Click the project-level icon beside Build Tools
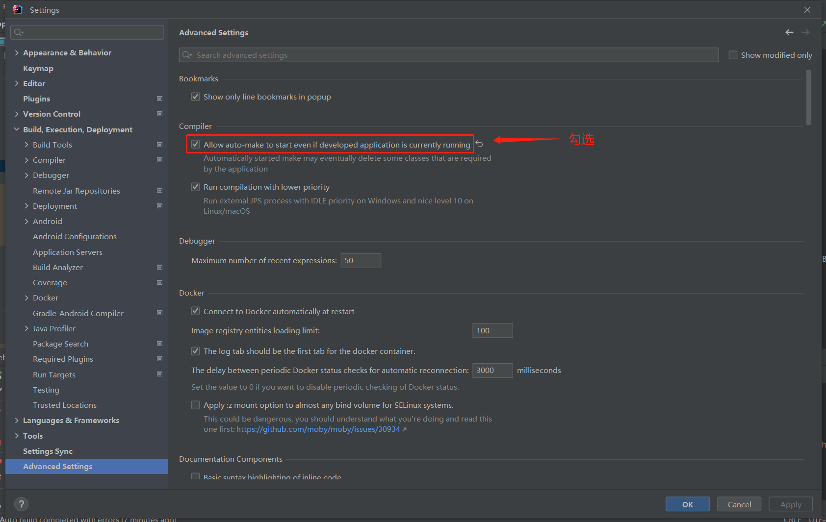The height and width of the screenshot is (522, 826). coord(159,145)
